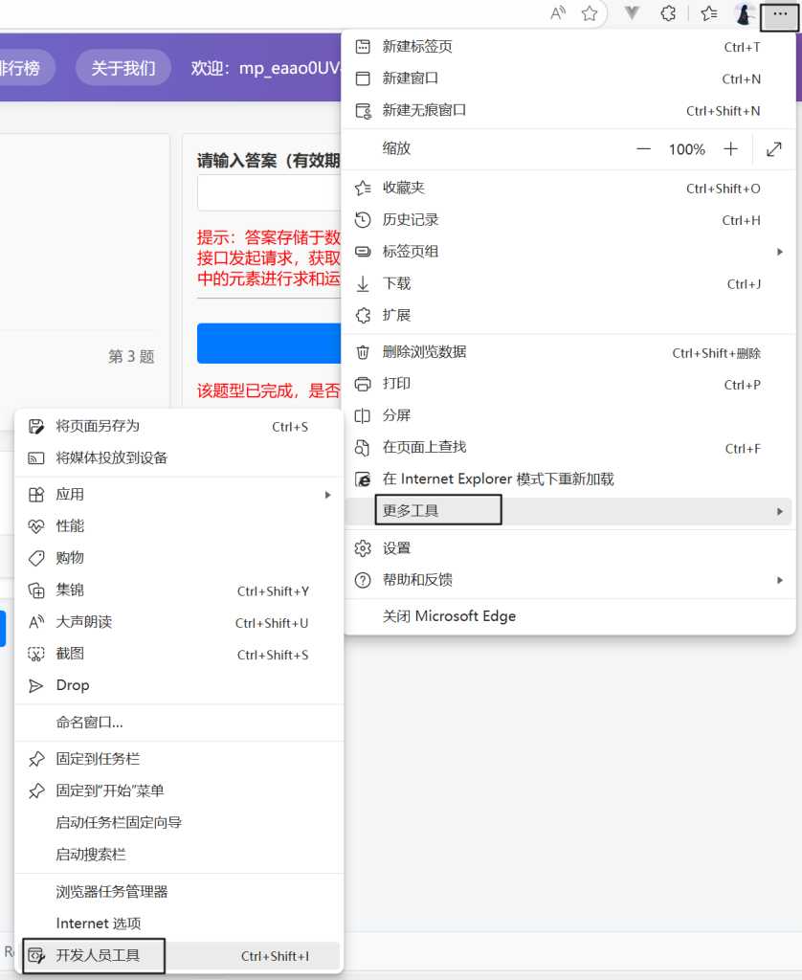
Task: Choose 关闭 Microsoft Edge menu item
Action: point(568,617)
